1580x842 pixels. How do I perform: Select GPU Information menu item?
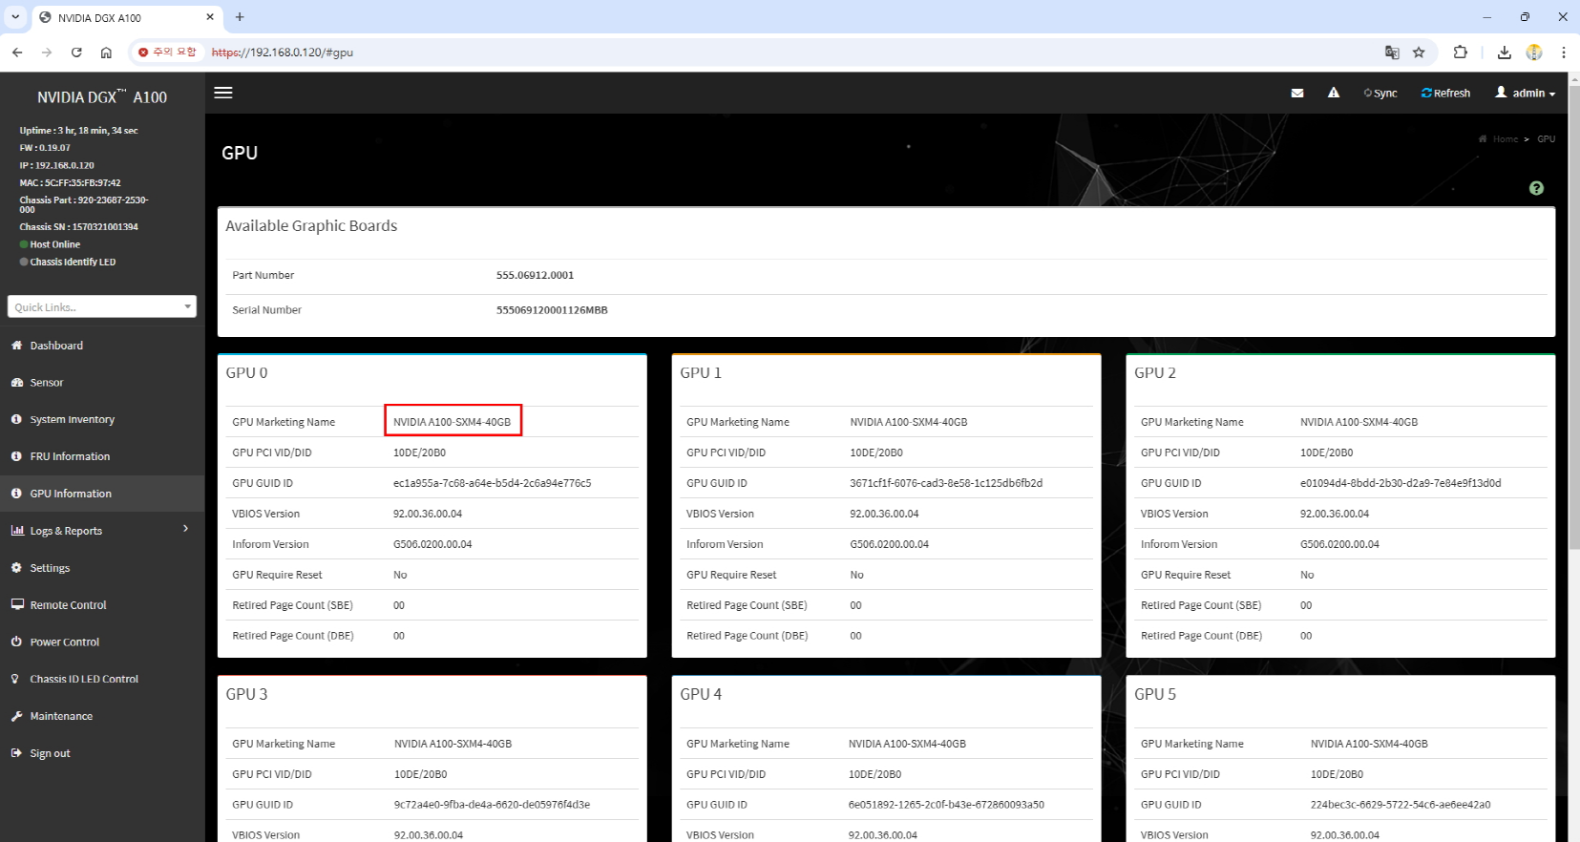102,494
